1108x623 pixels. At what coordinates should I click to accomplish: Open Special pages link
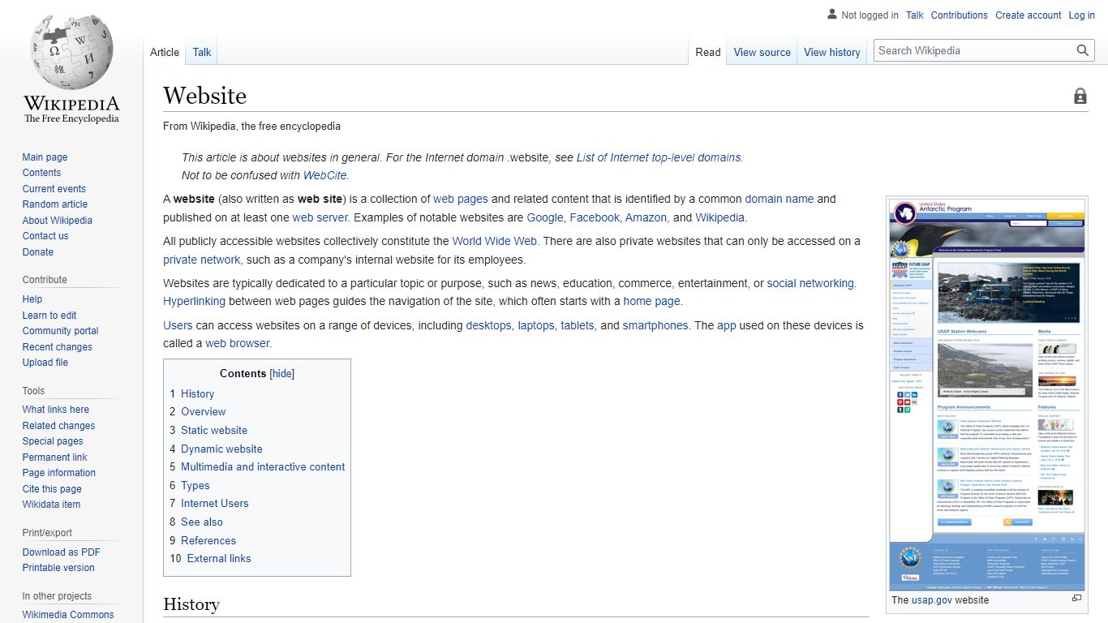(x=53, y=441)
